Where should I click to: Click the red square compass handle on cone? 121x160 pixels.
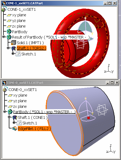pos(88,118)
